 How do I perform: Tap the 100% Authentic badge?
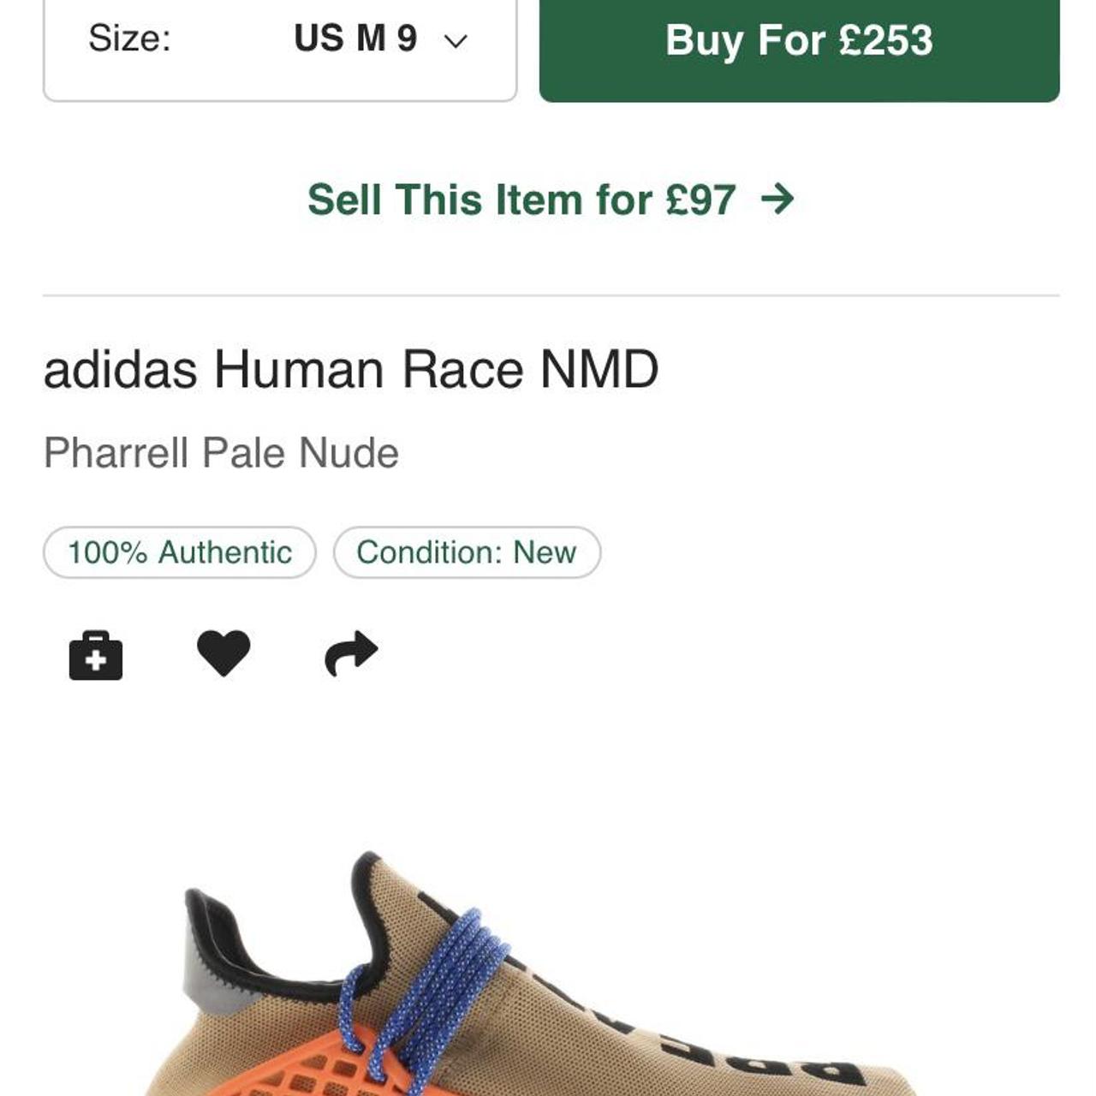[180, 552]
